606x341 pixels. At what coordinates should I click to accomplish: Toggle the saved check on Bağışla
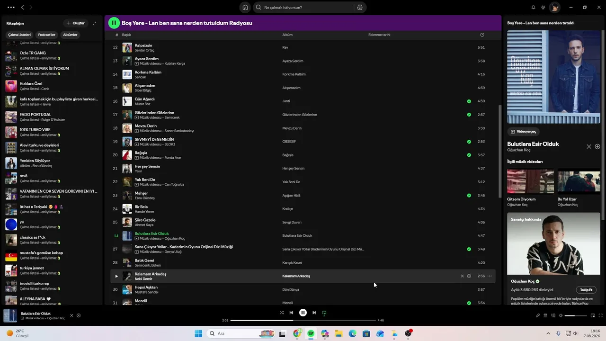pyautogui.click(x=469, y=155)
